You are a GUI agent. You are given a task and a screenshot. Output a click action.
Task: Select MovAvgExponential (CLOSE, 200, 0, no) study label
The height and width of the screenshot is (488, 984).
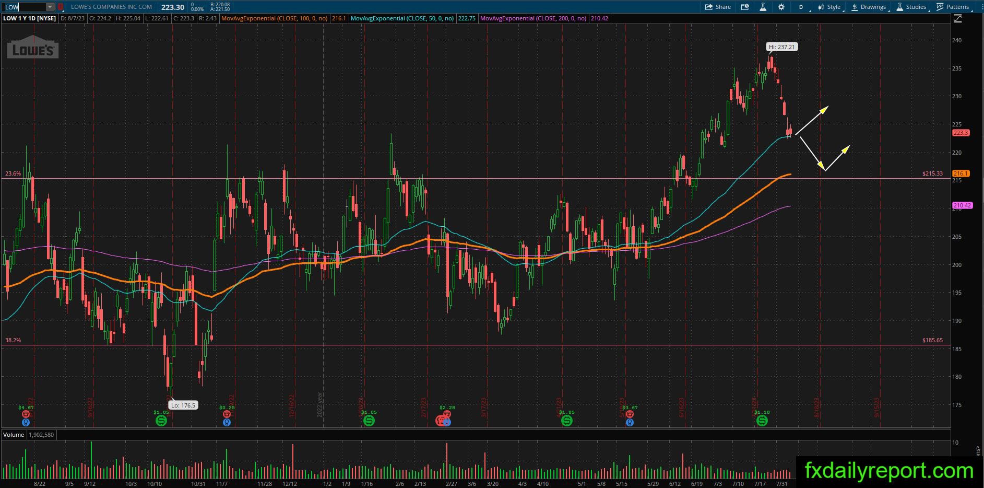point(533,18)
